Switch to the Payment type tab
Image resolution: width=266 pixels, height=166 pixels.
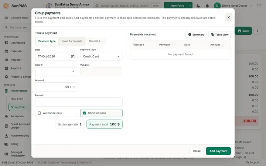pos(47,41)
